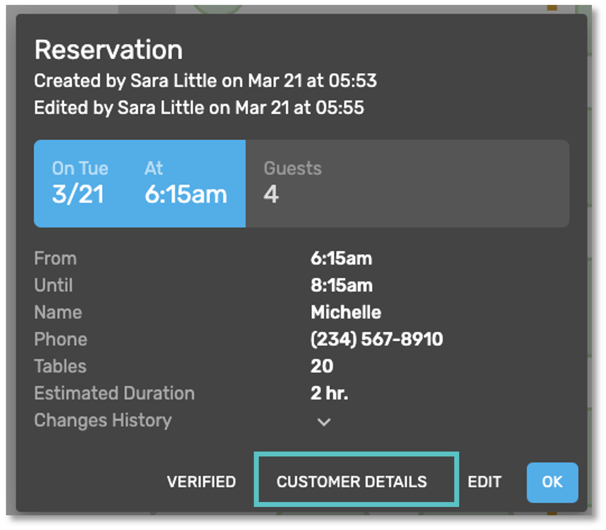Image resolution: width=606 pixels, height=530 pixels.
Task: Click the Tables value 20
Action: click(322, 366)
